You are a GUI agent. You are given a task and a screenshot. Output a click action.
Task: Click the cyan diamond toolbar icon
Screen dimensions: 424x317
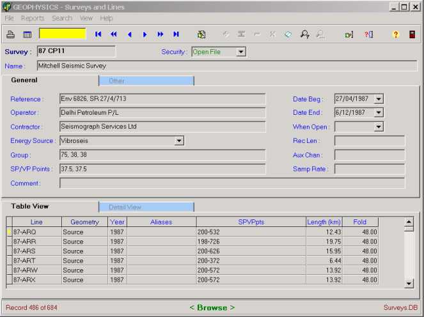tap(288, 34)
